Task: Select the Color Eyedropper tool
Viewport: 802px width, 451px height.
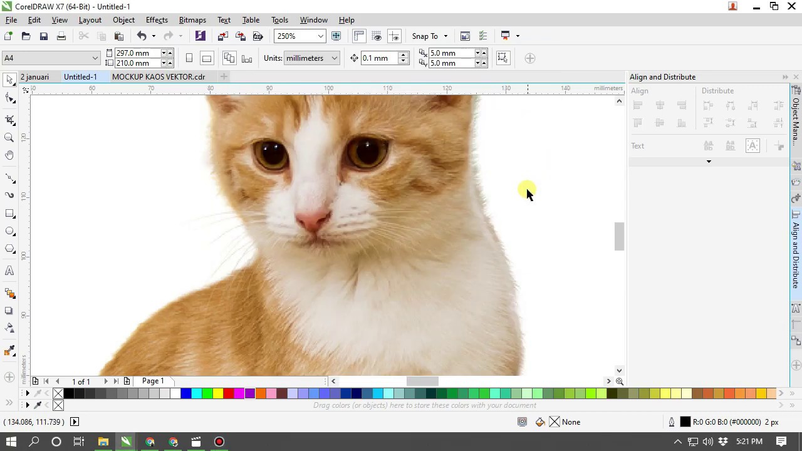Action: (9, 351)
